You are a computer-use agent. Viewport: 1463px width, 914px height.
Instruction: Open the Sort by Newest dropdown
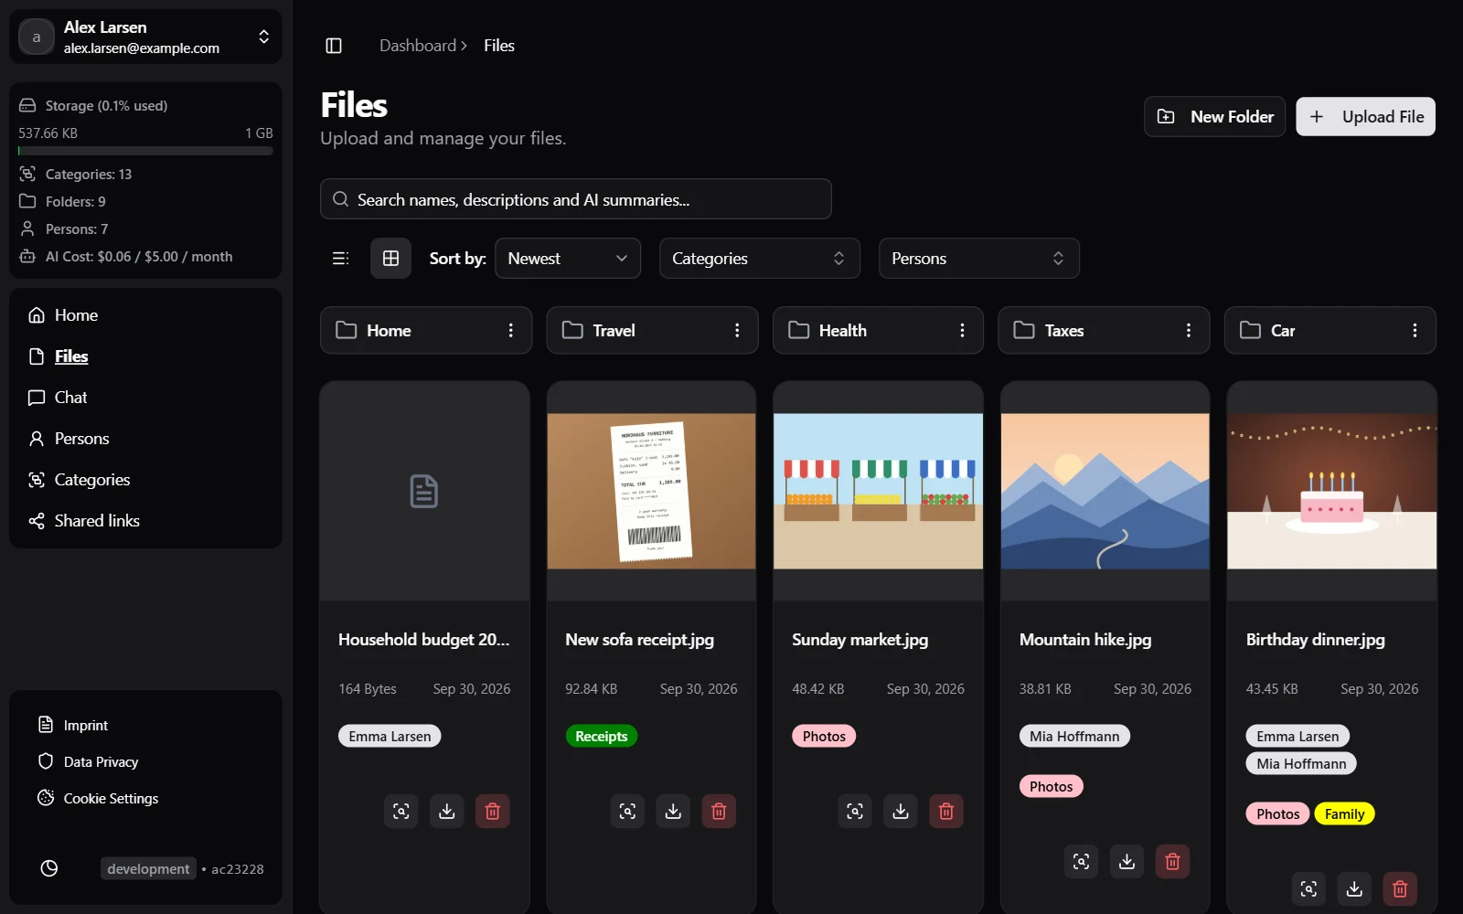pos(568,259)
